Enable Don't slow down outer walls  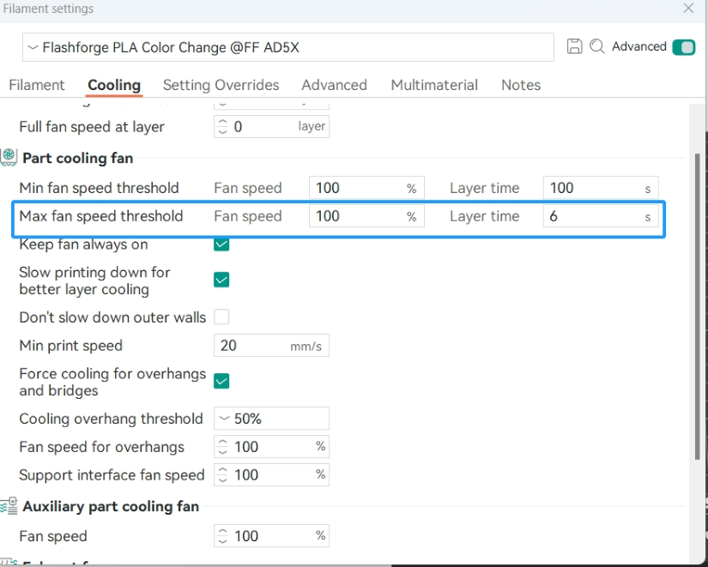pos(221,317)
